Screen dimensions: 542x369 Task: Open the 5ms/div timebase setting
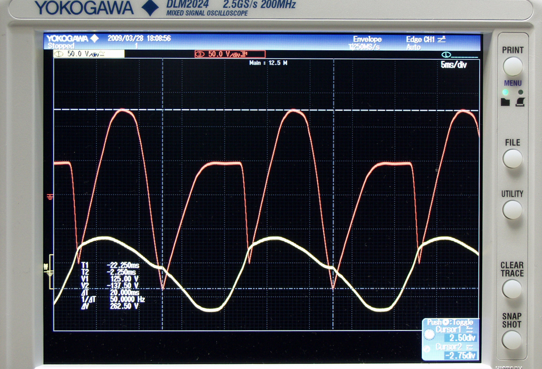tap(453, 65)
